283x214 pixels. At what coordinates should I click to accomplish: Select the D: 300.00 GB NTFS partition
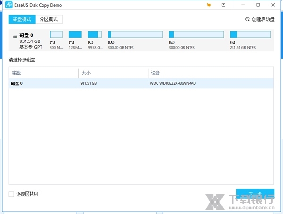pyautogui.click(x=135, y=34)
